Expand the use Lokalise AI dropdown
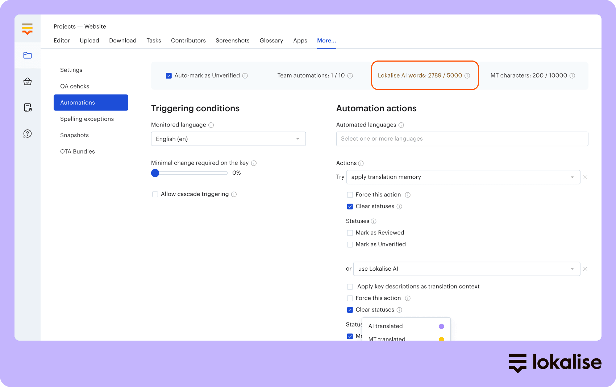This screenshot has width=616, height=387. 466,269
